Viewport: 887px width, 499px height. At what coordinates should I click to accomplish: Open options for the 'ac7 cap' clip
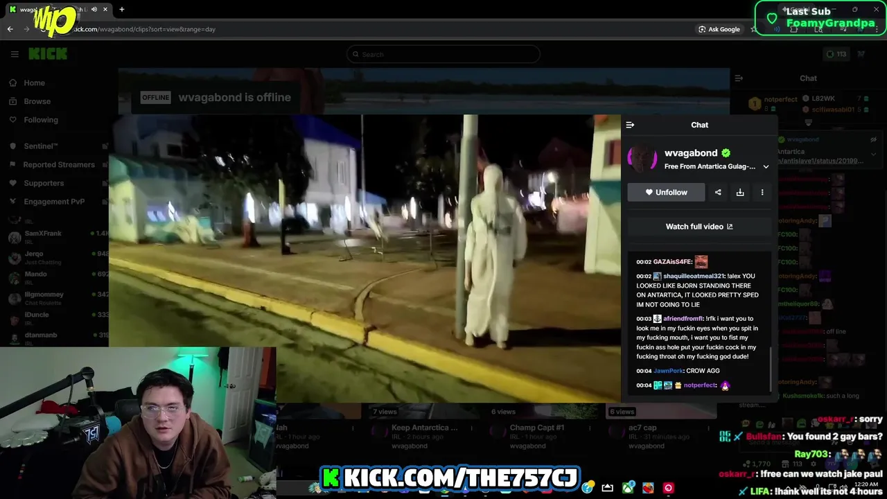pos(708,428)
